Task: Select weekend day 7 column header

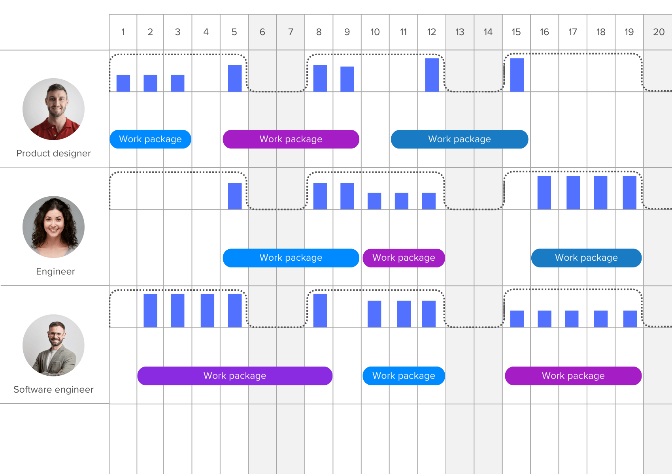Action: tap(291, 32)
